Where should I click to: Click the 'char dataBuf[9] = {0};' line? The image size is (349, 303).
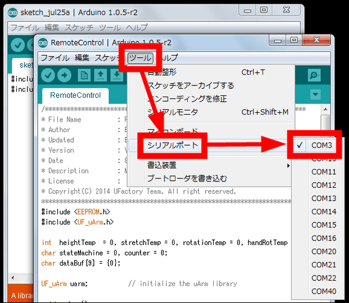point(81,263)
